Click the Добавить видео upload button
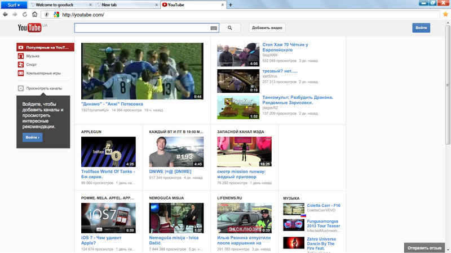Image resolution: width=451 pixels, height=253 pixels. click(x=267, y=28)
